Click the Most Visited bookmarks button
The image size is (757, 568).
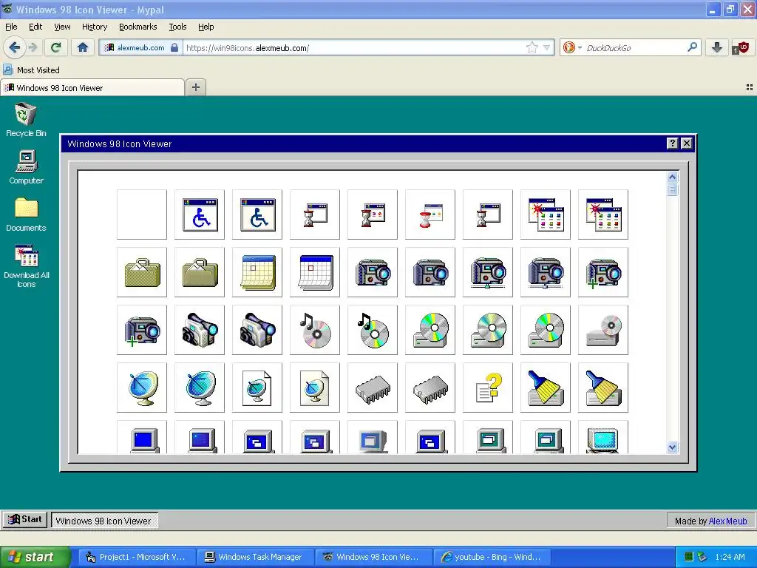click(x=32, y=70)
